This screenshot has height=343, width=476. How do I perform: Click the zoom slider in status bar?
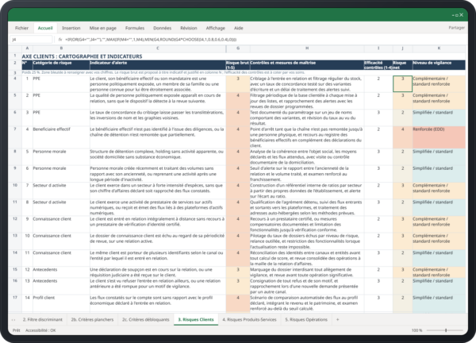coord(445,330)
